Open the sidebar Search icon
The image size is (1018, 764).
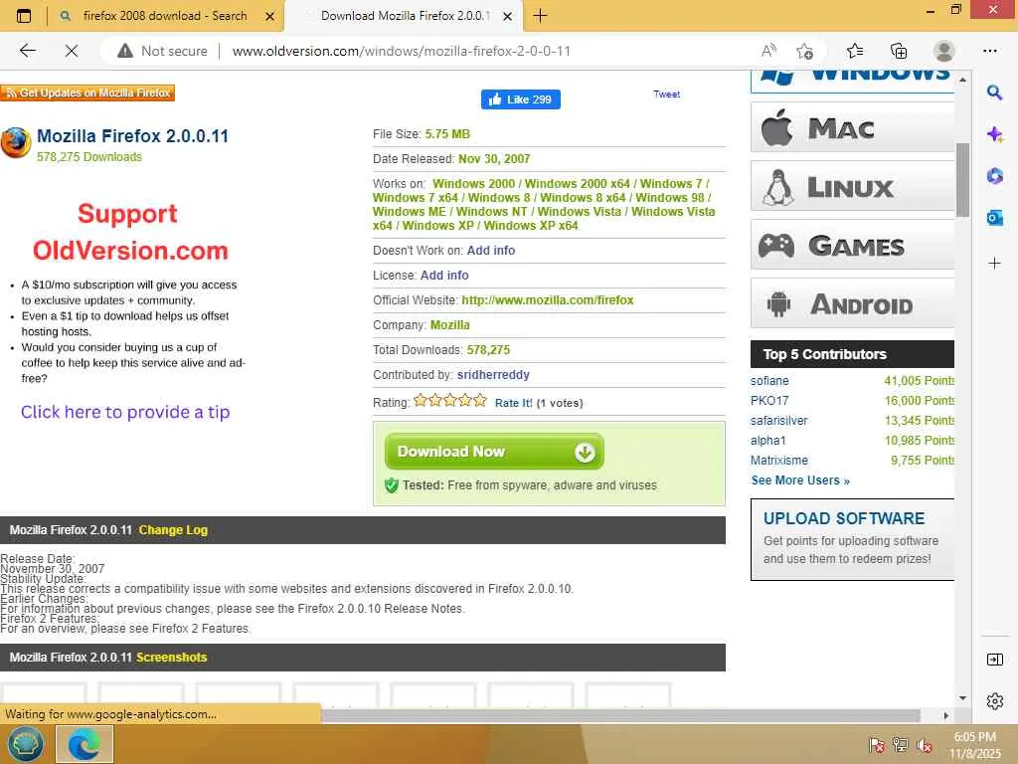pos(994,93)
